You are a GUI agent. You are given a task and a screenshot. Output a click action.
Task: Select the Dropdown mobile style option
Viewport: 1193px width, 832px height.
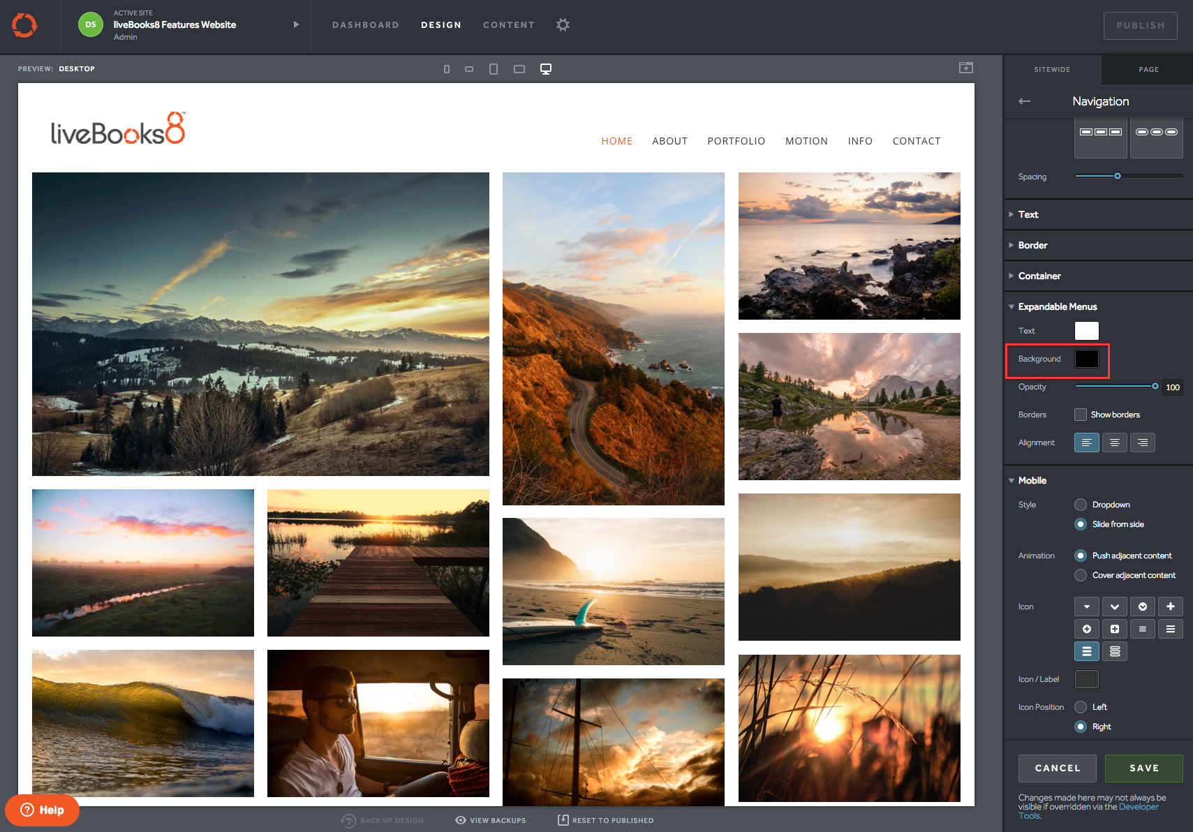pos(1081,505)
